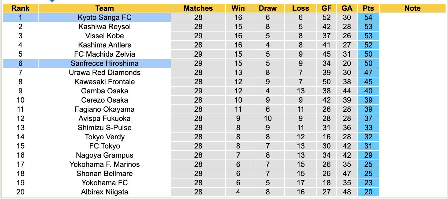Choose Yokohama F. Marinos in the table

104,164
